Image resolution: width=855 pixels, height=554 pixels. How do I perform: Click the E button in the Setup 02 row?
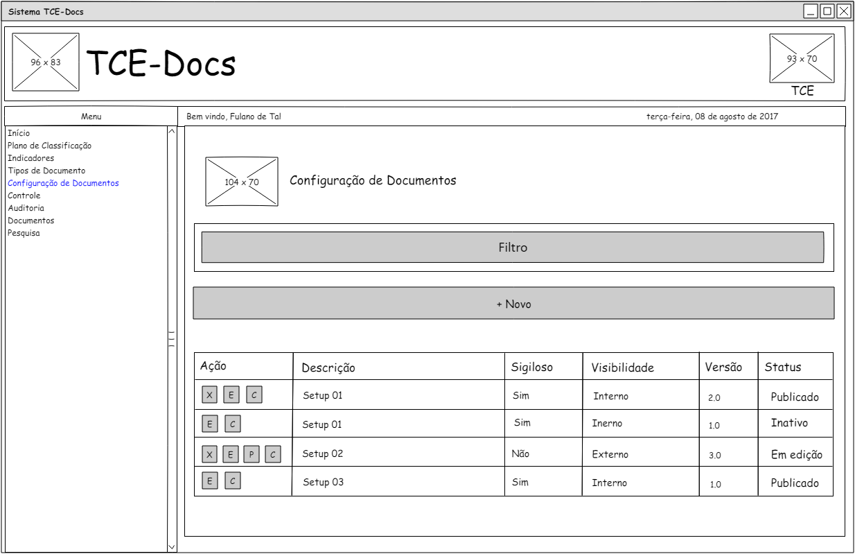pos(231,455)
